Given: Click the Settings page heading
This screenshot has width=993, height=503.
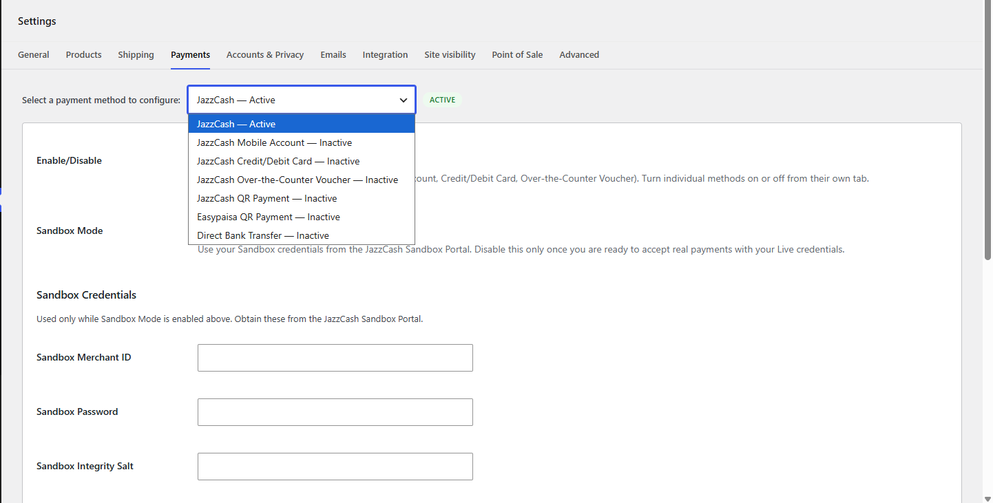Looking at the screenshot, I should [x=37, y=21].
